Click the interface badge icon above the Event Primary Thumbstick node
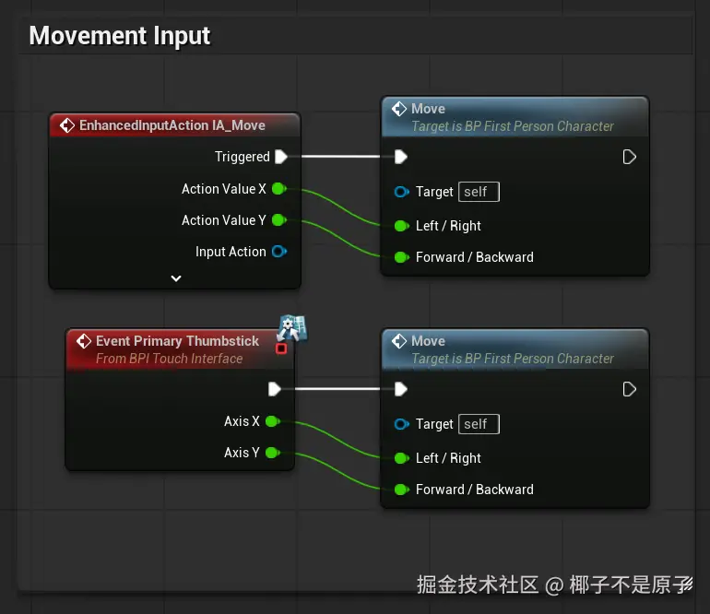710x614 pixels. click(x=292, y=327)
